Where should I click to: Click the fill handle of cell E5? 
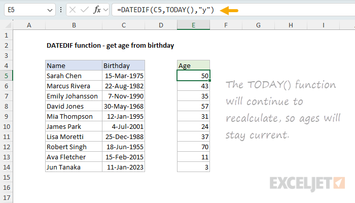click(210, 80)
